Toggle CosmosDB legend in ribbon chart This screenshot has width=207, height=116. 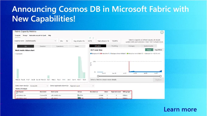click(x=19, y=54)
